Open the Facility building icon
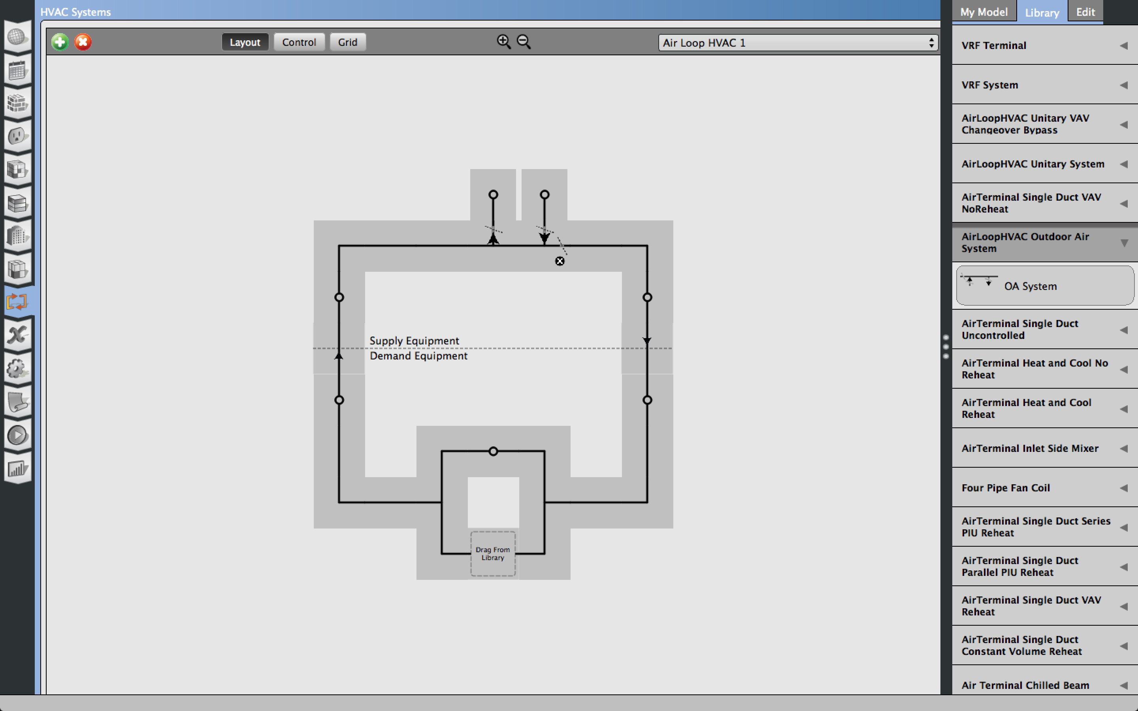 click(17, 236)
